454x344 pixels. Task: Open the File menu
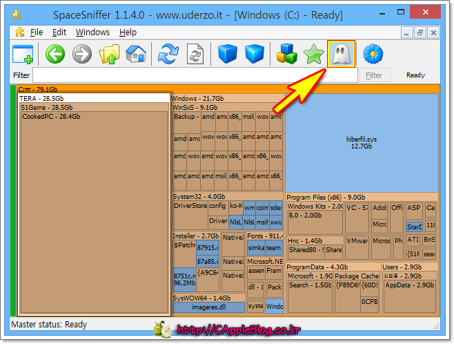tap(37, 32)
